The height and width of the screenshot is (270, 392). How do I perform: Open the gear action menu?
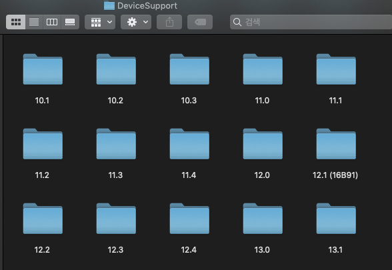point(136,22)
